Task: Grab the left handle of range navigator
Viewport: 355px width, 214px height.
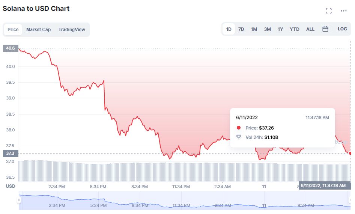Action: [19, 200]
